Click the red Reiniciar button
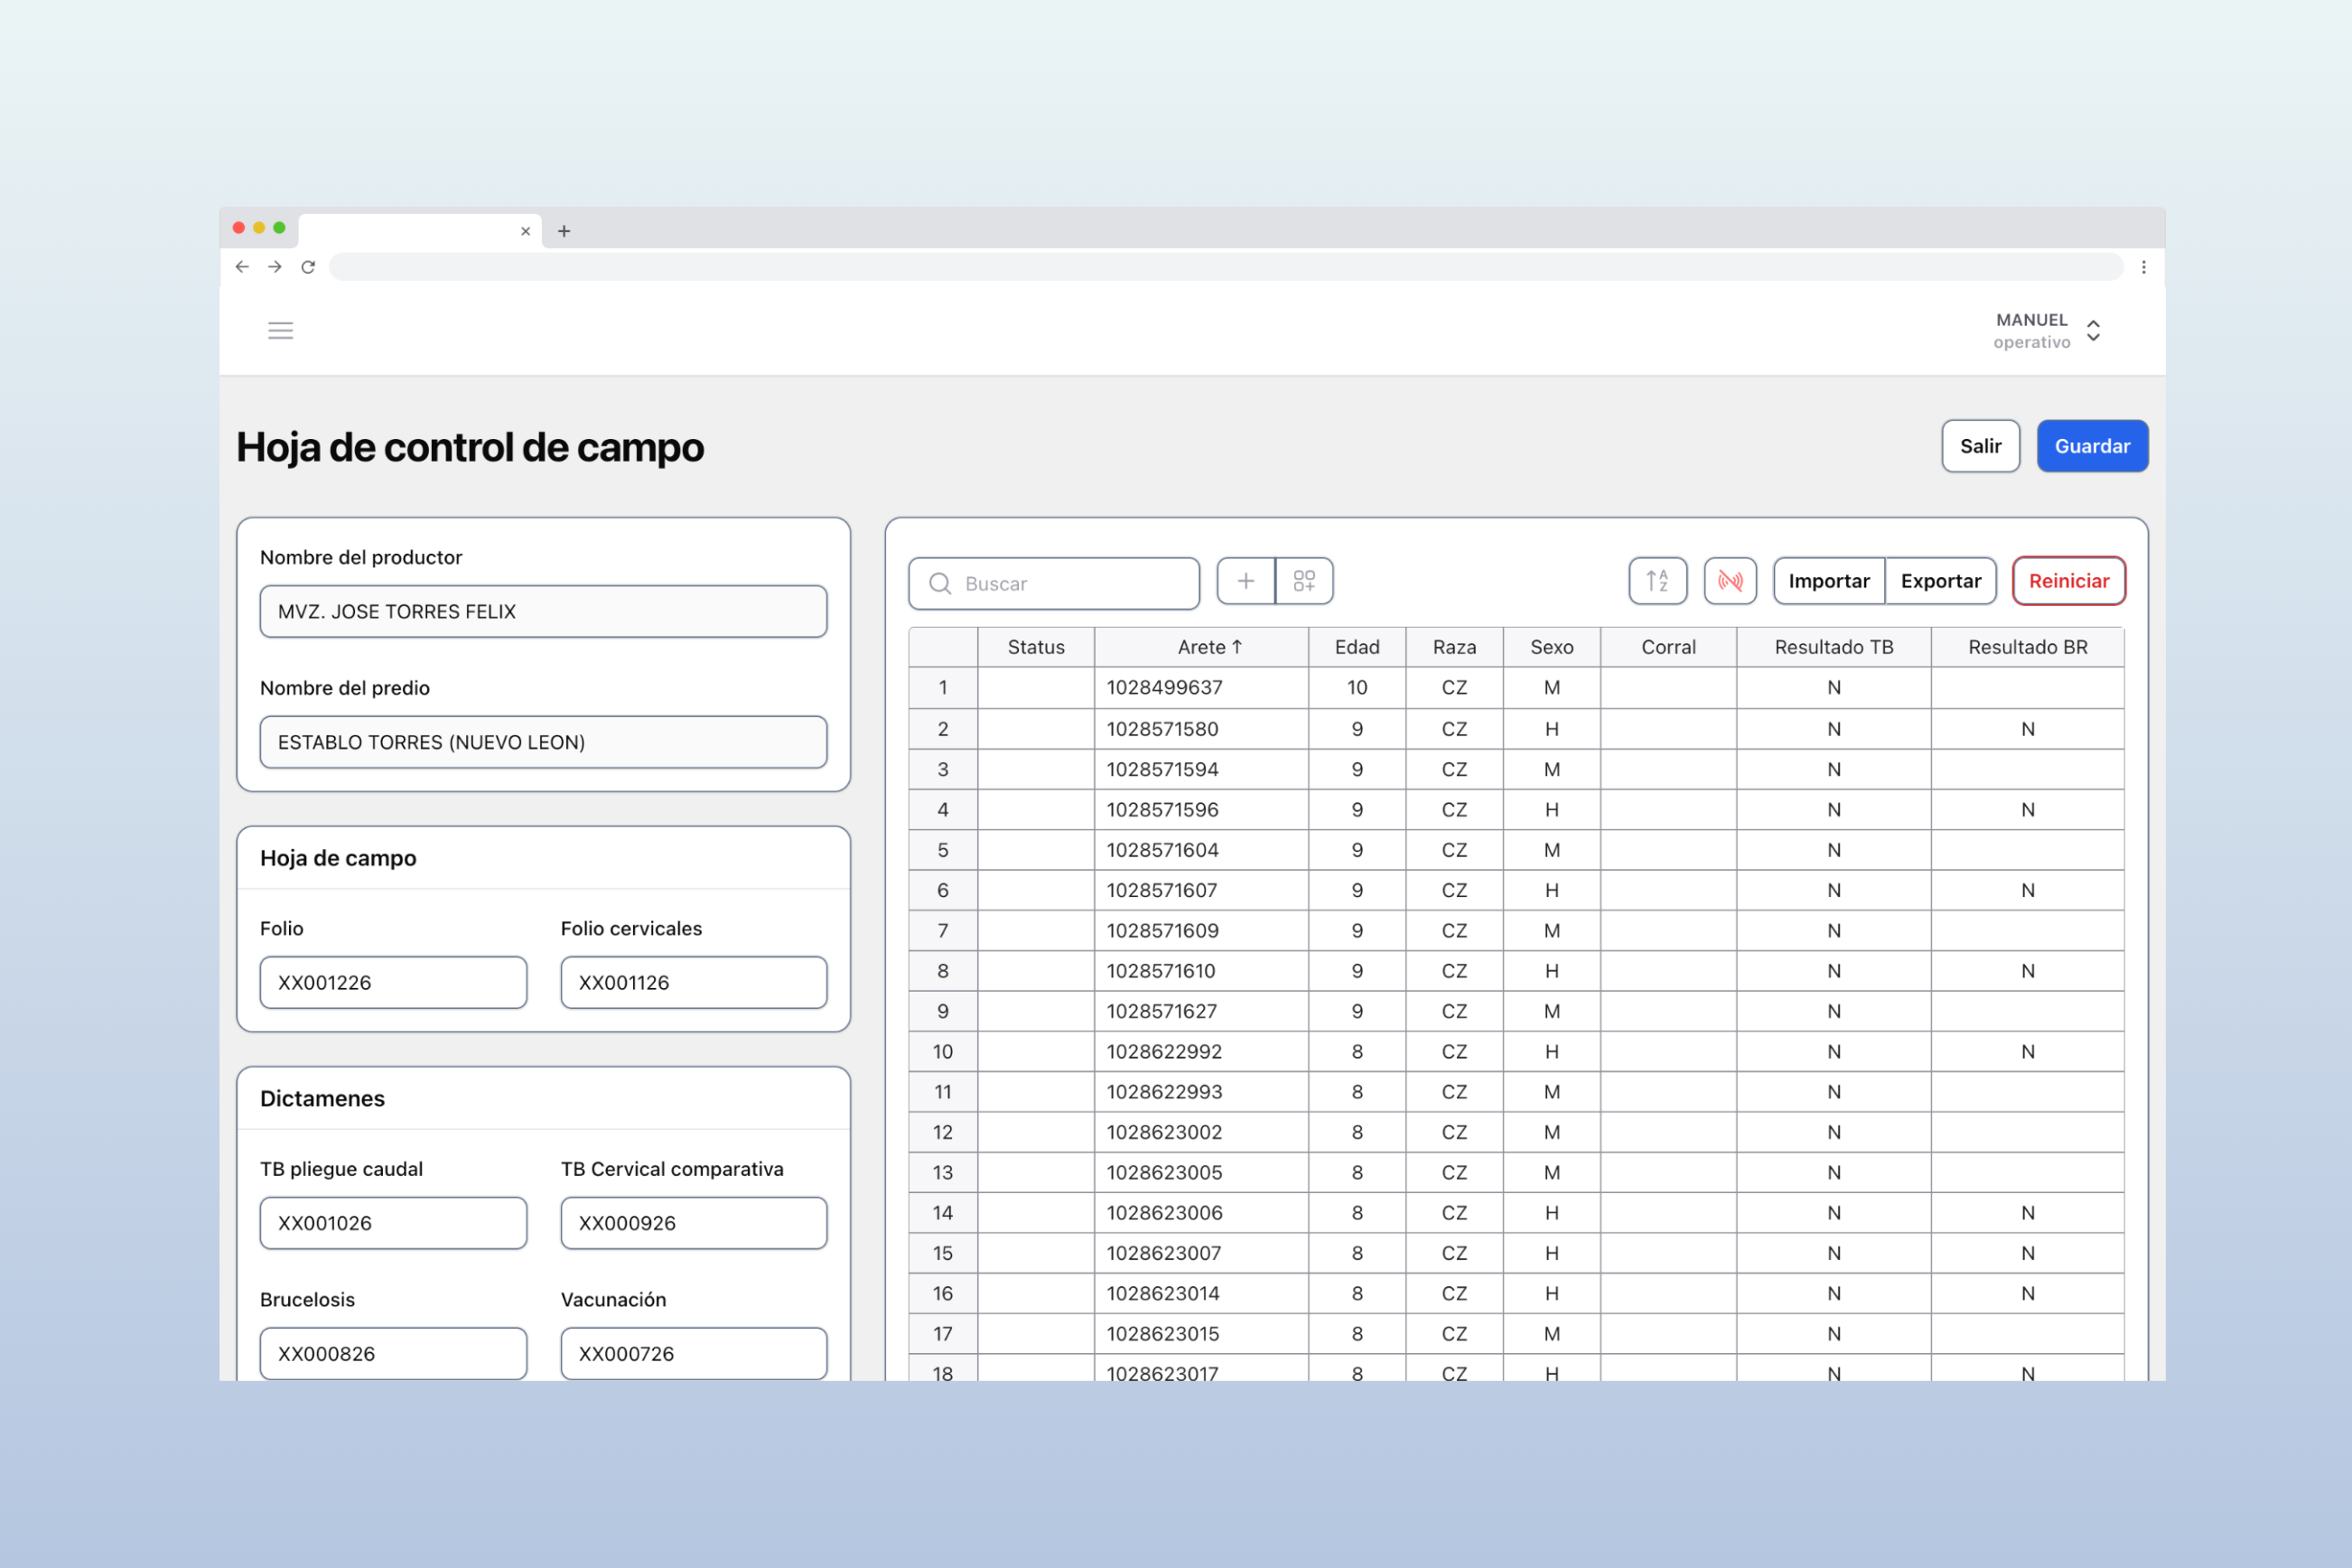2352x1568 pixels. (2069, 581)
